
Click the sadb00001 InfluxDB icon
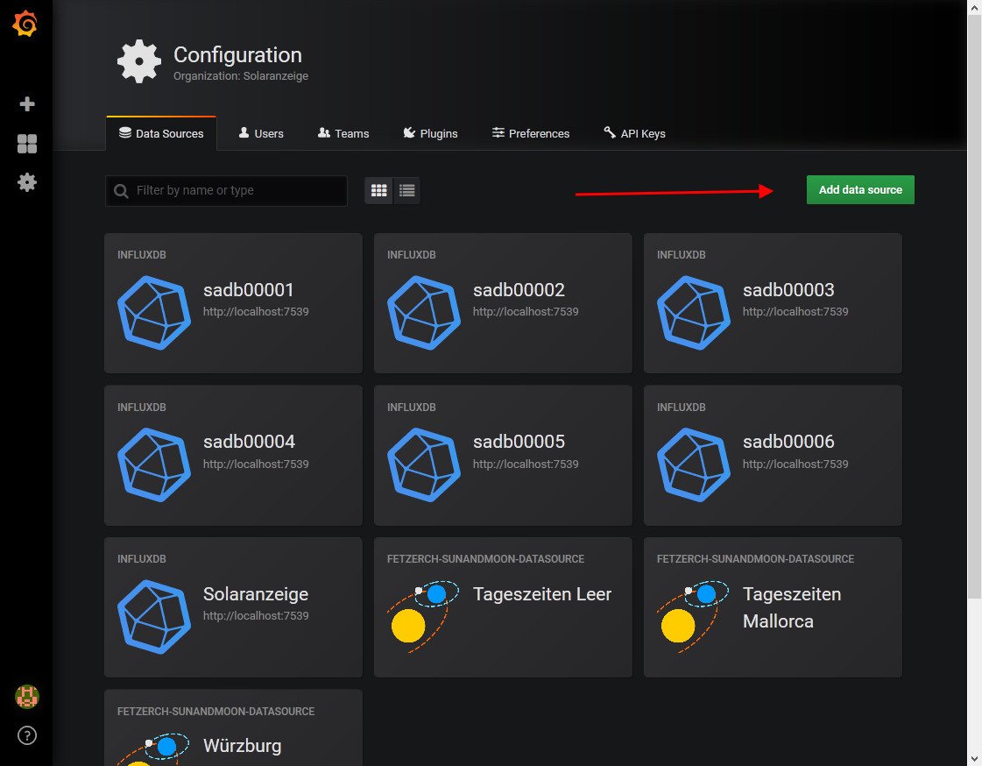tap(154, 313)
